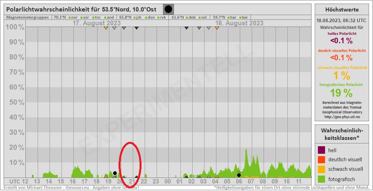373x191 pixels.
Task: Click the orange triangle at top under 18. August
Action: pyautogui.click(x=217, y=28)
